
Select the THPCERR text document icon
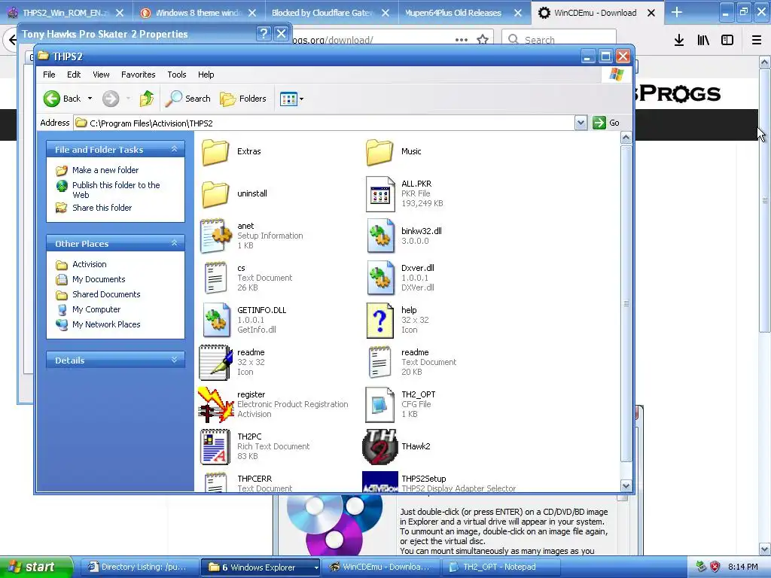point(215,482)
